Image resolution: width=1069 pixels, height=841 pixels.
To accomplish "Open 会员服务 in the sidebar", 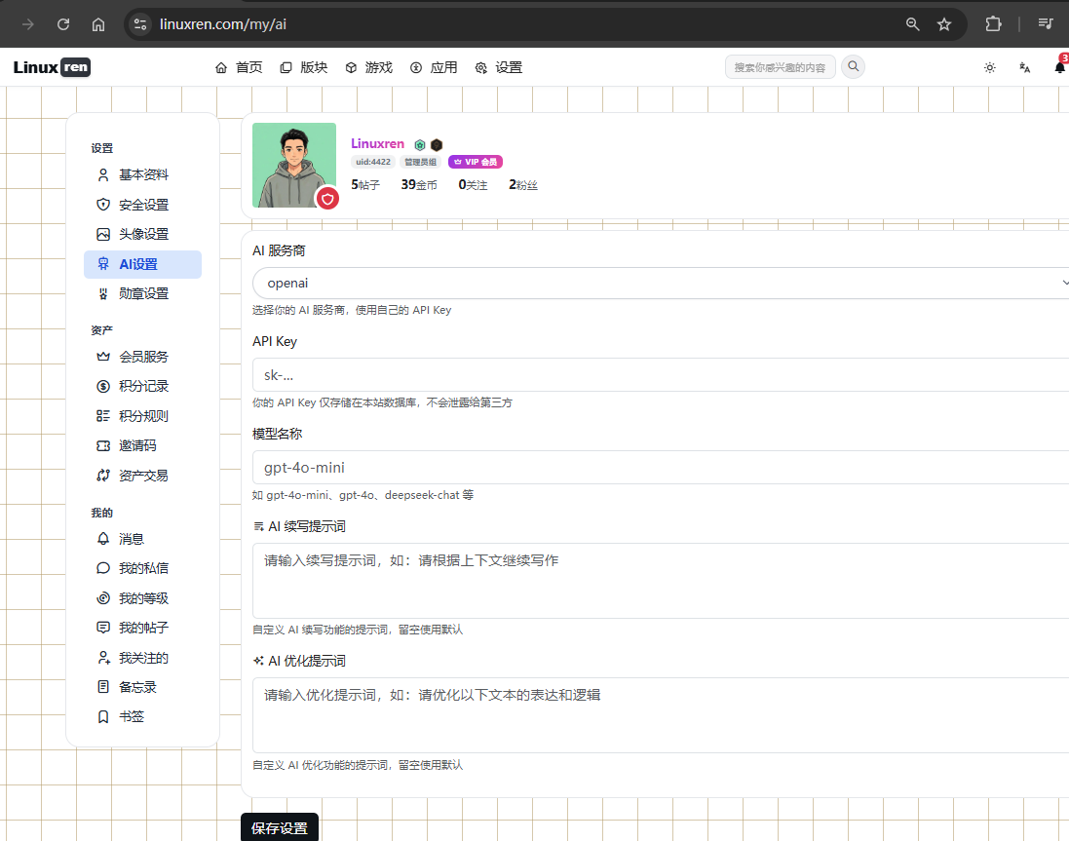I will pyautogui.click(x=142, y=357).
